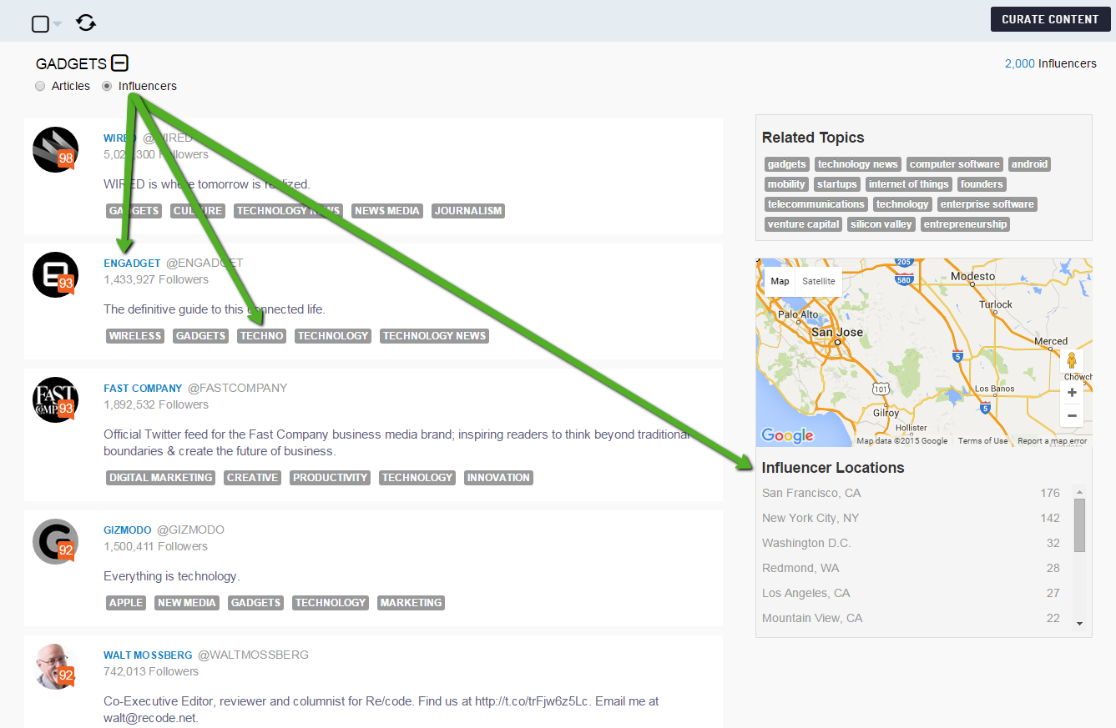Click the Fast Company profile avatar
Screen dimensions: 1116x728
coord(55,399)
